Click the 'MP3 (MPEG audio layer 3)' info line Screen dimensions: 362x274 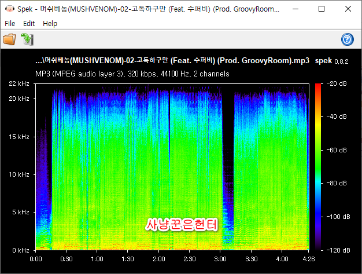tap(132, 74)
